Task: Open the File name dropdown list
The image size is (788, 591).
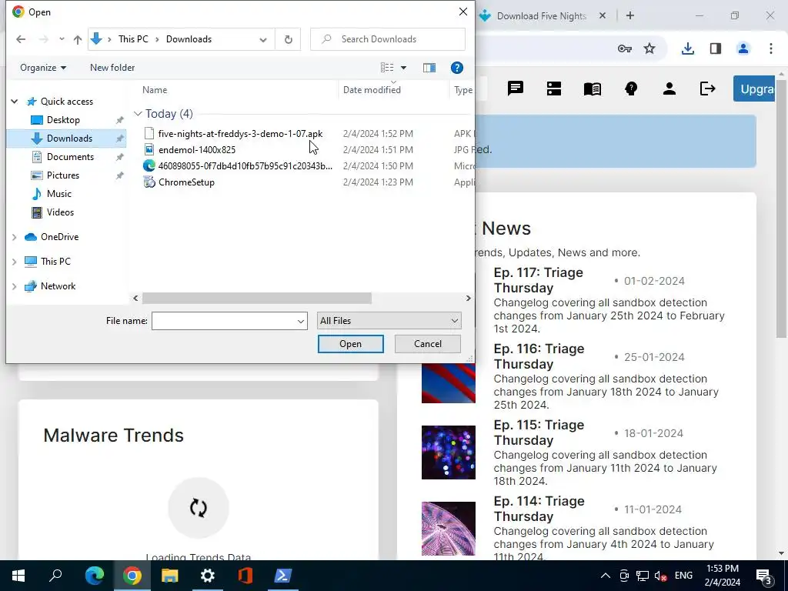Action: tap(301, 321)
